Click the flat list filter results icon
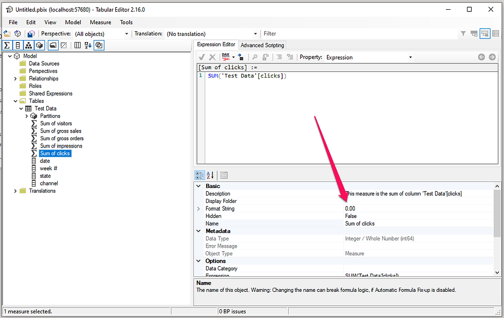 coord(496,33)
